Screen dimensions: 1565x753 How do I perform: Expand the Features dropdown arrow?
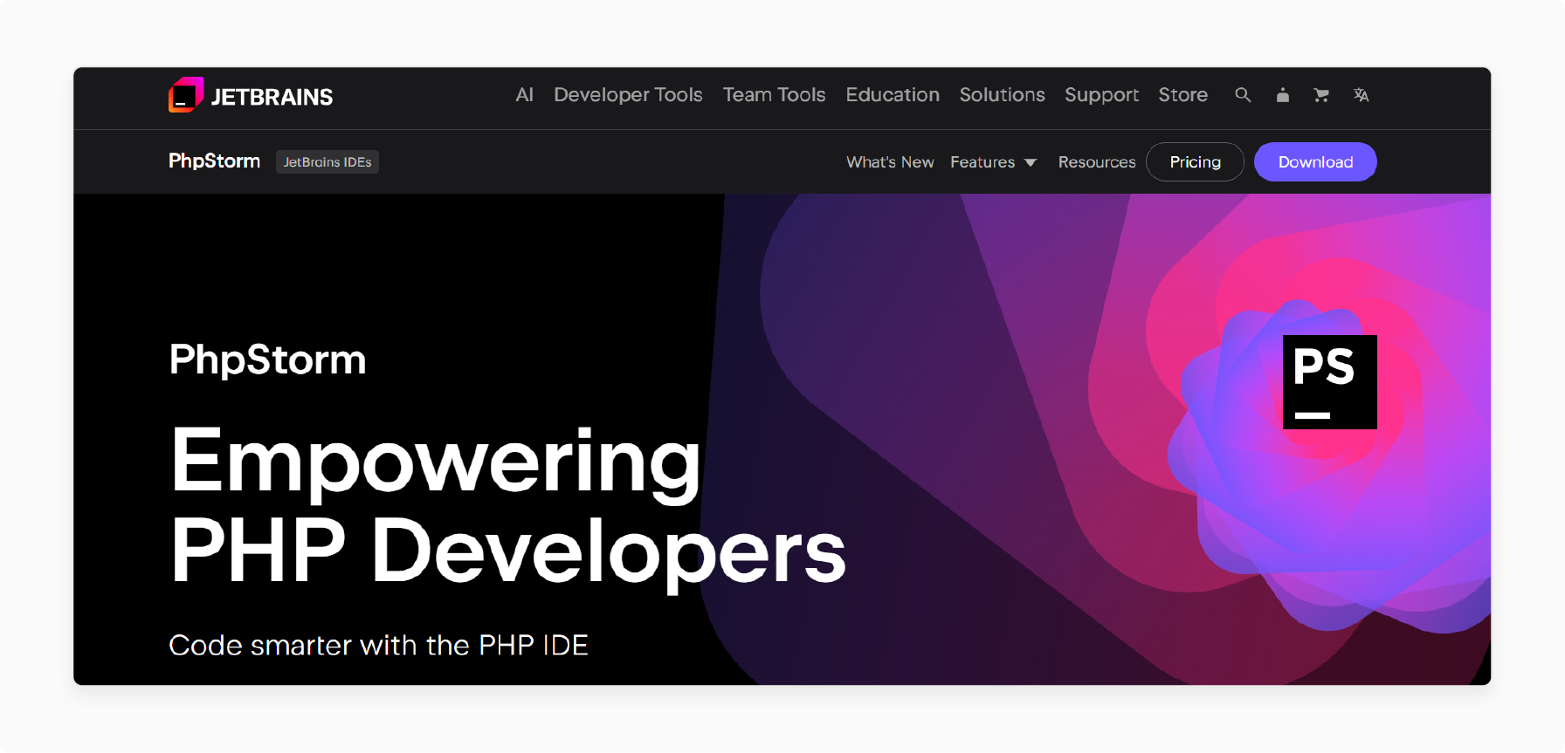point(1031,163)
